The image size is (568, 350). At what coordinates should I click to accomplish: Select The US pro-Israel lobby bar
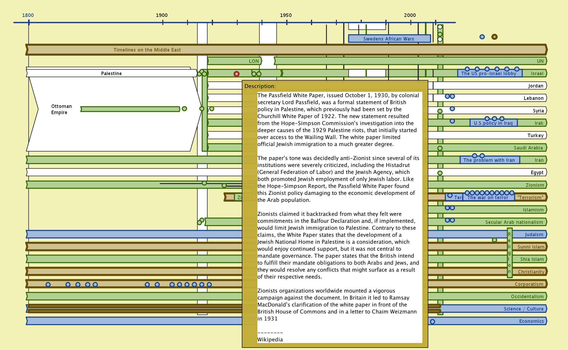coord(489,74)
